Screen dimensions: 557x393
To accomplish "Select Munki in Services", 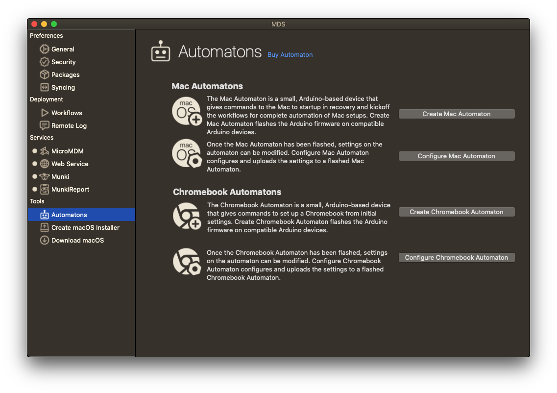I will click(81, 176).
